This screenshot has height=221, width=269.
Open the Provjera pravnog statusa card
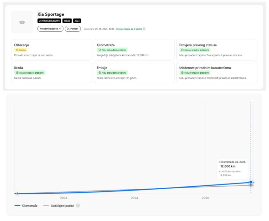(217, 50)
